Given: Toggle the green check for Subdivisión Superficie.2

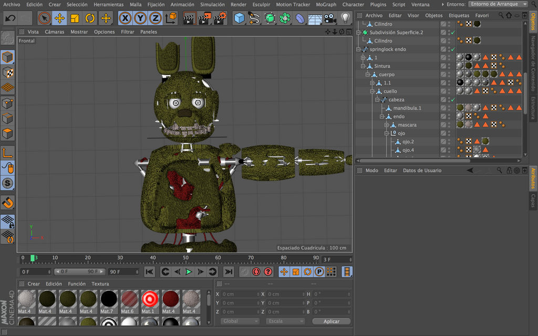Looking at the screenshot, I should [453, 33].
